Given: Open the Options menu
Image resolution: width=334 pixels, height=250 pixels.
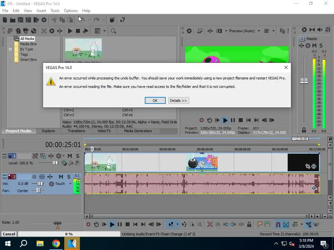Looking at the screenshot, I should pos(71,11).
